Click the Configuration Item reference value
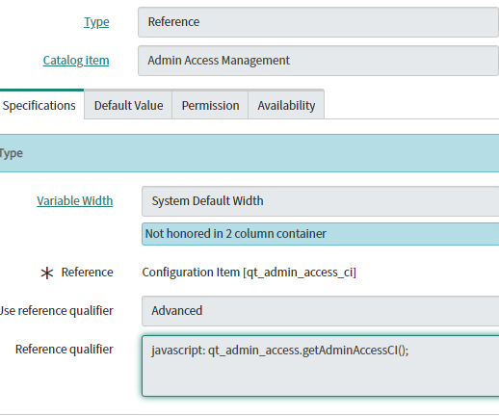Viewport: 499px width, 416px height. pyautogui.click(x=249, y=273)
